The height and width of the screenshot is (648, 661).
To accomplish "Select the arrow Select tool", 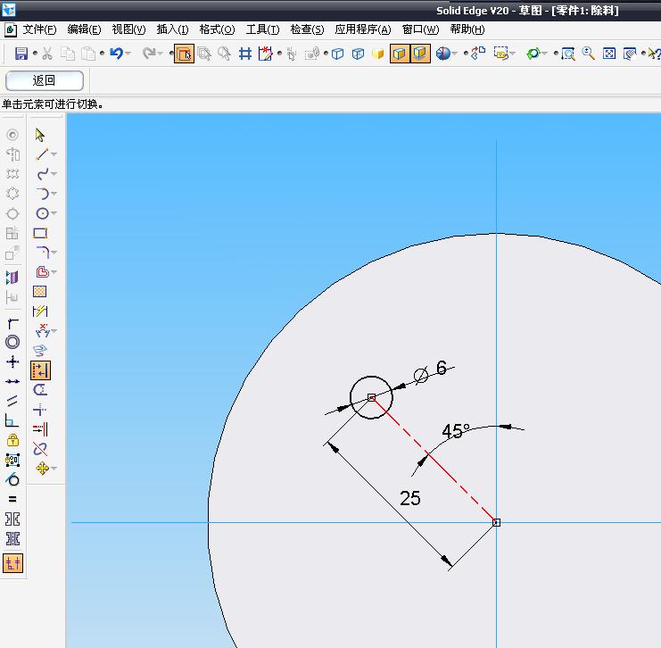I will [40, 135].
